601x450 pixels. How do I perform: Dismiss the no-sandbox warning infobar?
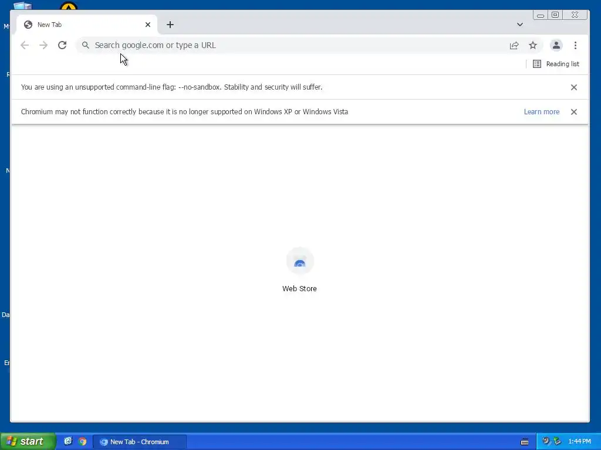click(x=574, y=87)
